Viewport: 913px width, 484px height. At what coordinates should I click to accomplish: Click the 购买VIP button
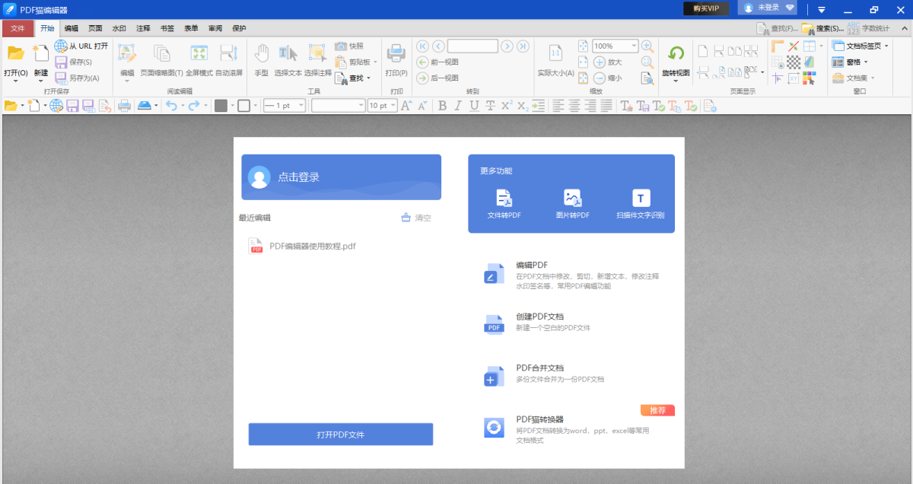pyautogui.click(x=705, y=8)
